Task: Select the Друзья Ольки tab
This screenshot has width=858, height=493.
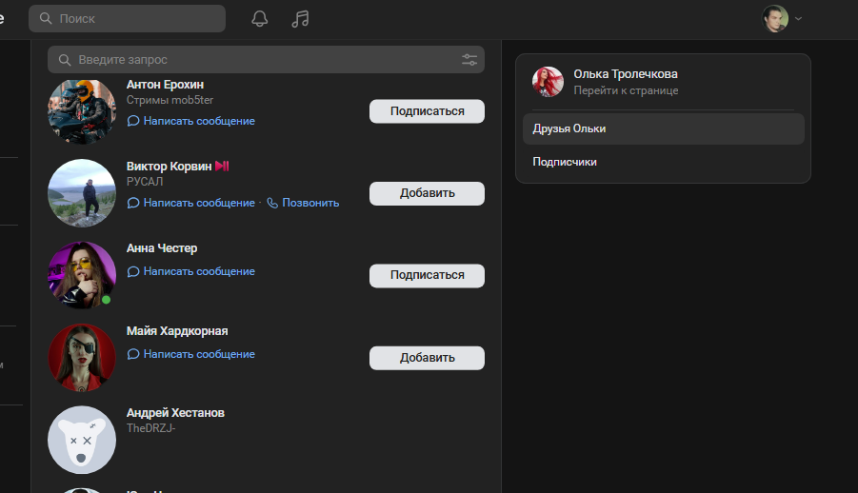Action: (x=663, y=129)
